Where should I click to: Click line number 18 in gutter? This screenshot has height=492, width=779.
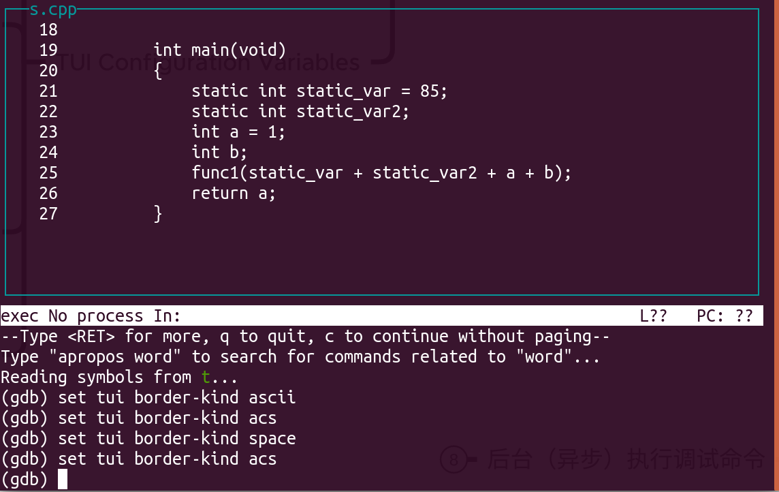(49, 30)
